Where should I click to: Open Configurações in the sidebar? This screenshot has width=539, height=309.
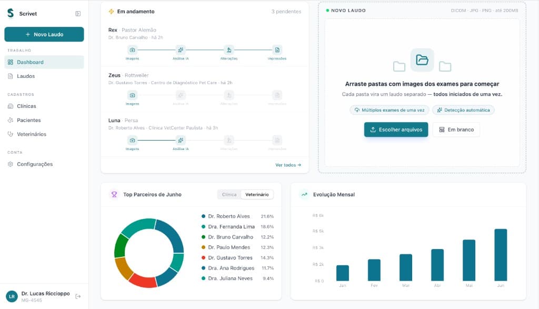pos(44,164)
